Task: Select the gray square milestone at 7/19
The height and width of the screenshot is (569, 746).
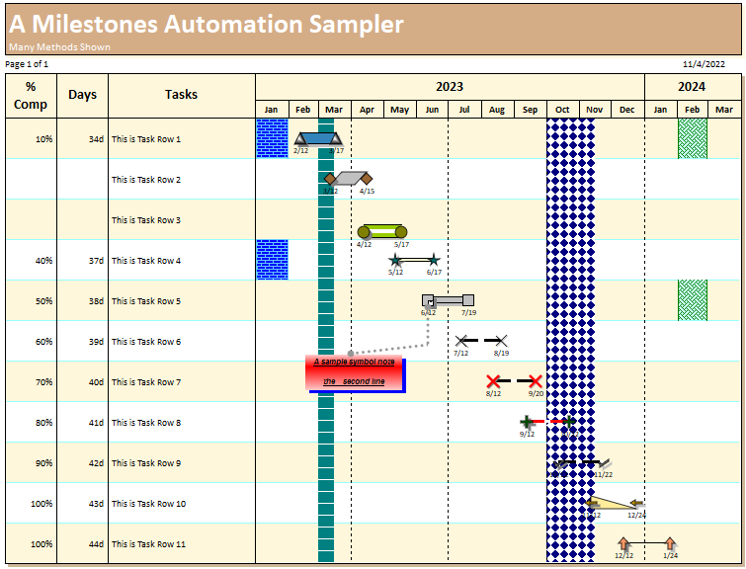Action: pos(468,300)
